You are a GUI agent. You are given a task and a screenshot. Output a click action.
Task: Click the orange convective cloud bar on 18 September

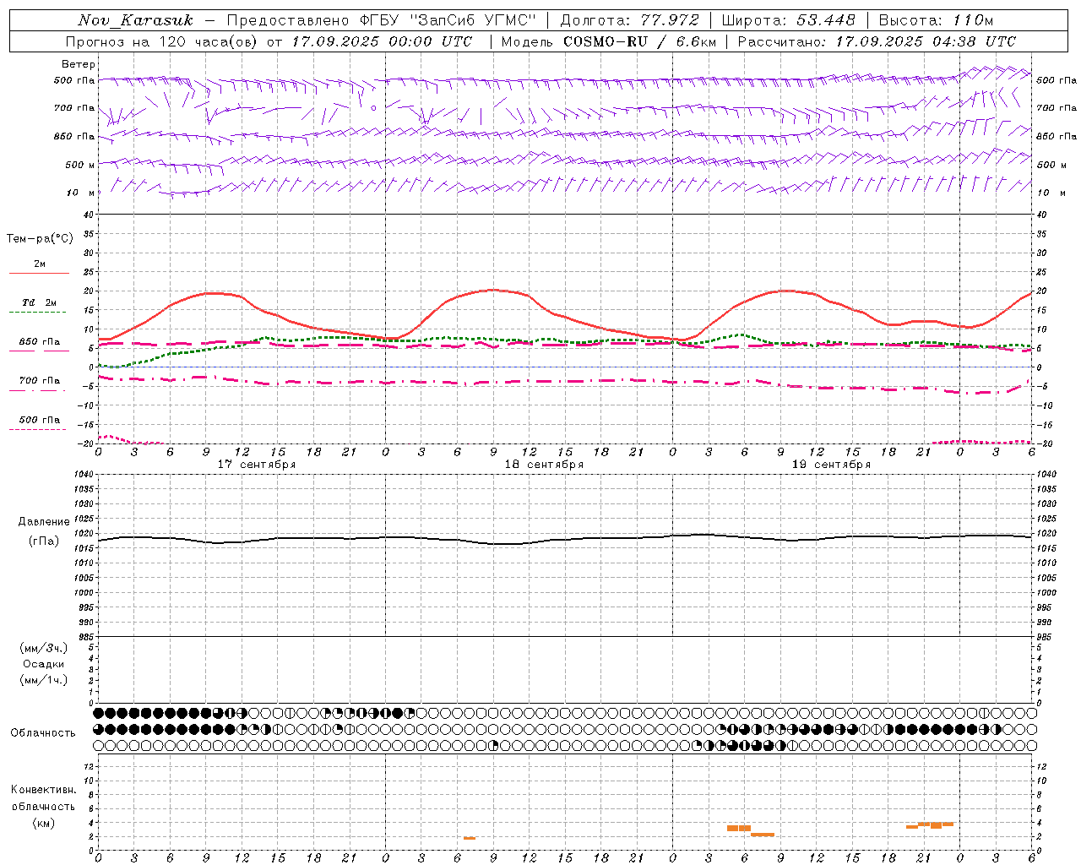pos(470,838)
